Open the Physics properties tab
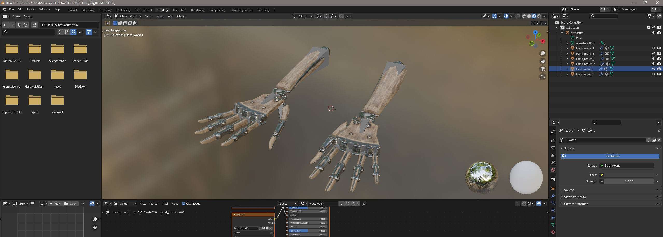This screenshot has height=237, width=663. click(553, 210)
